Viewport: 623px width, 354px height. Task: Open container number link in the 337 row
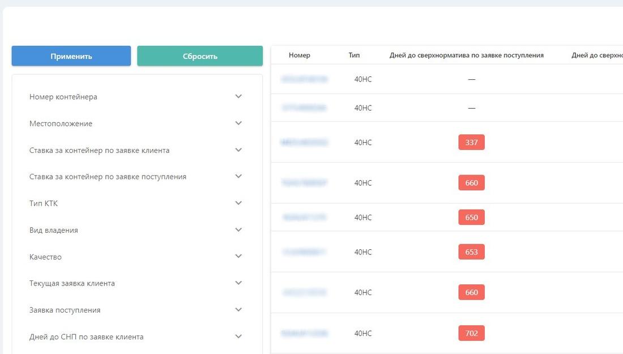(x=304, y=142)
